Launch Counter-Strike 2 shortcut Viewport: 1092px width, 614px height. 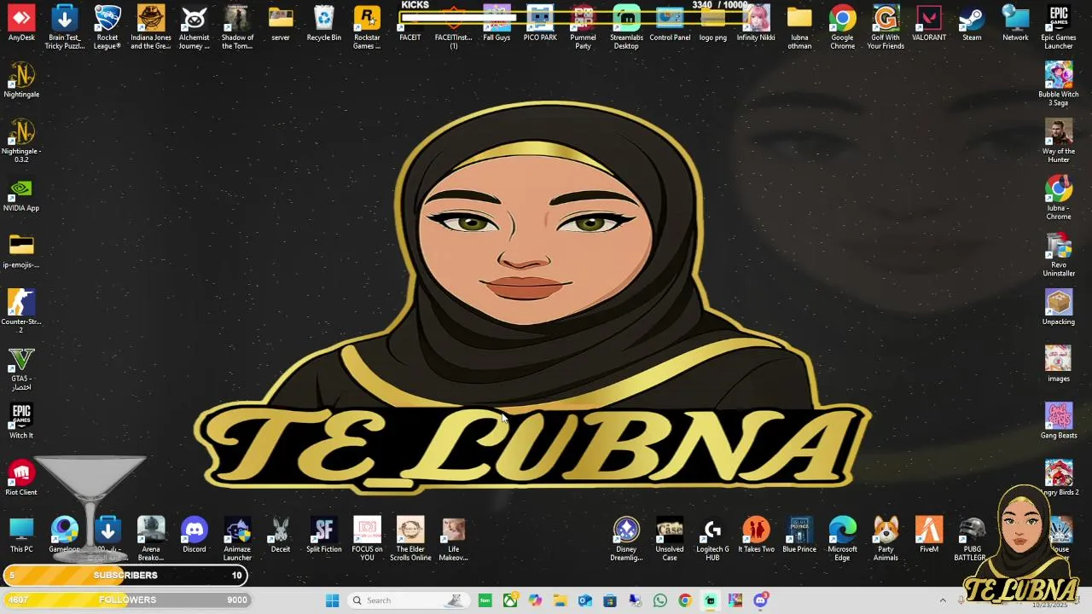pos(21,312)
